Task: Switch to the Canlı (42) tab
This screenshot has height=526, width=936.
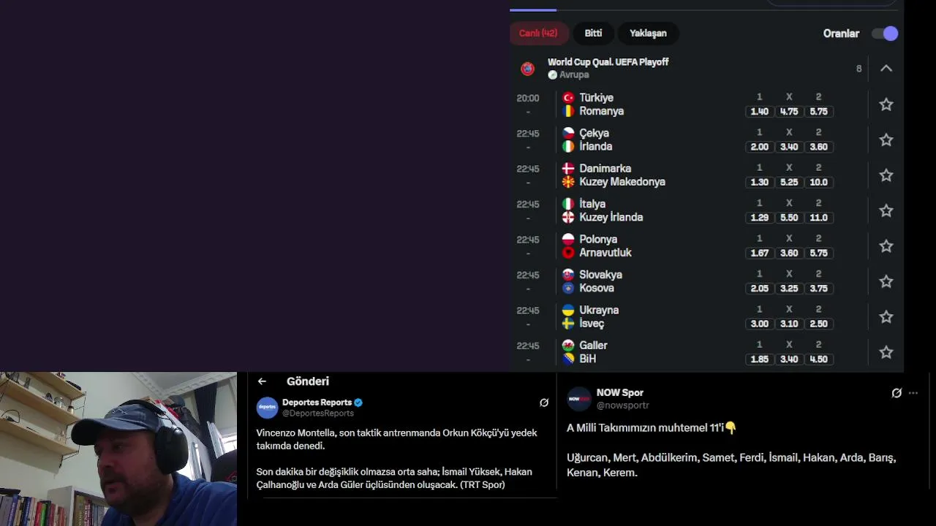Action: pyautogui.click(x=538, y=33)
